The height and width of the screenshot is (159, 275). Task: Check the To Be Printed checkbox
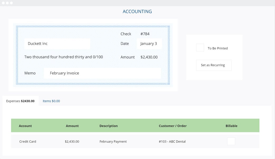[200, 48]
